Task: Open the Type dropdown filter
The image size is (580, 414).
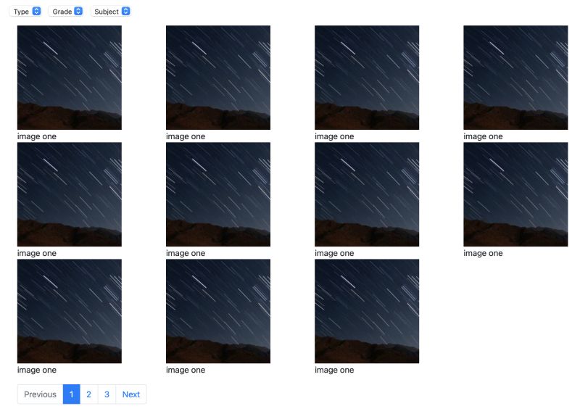Action: pos(25,12)
